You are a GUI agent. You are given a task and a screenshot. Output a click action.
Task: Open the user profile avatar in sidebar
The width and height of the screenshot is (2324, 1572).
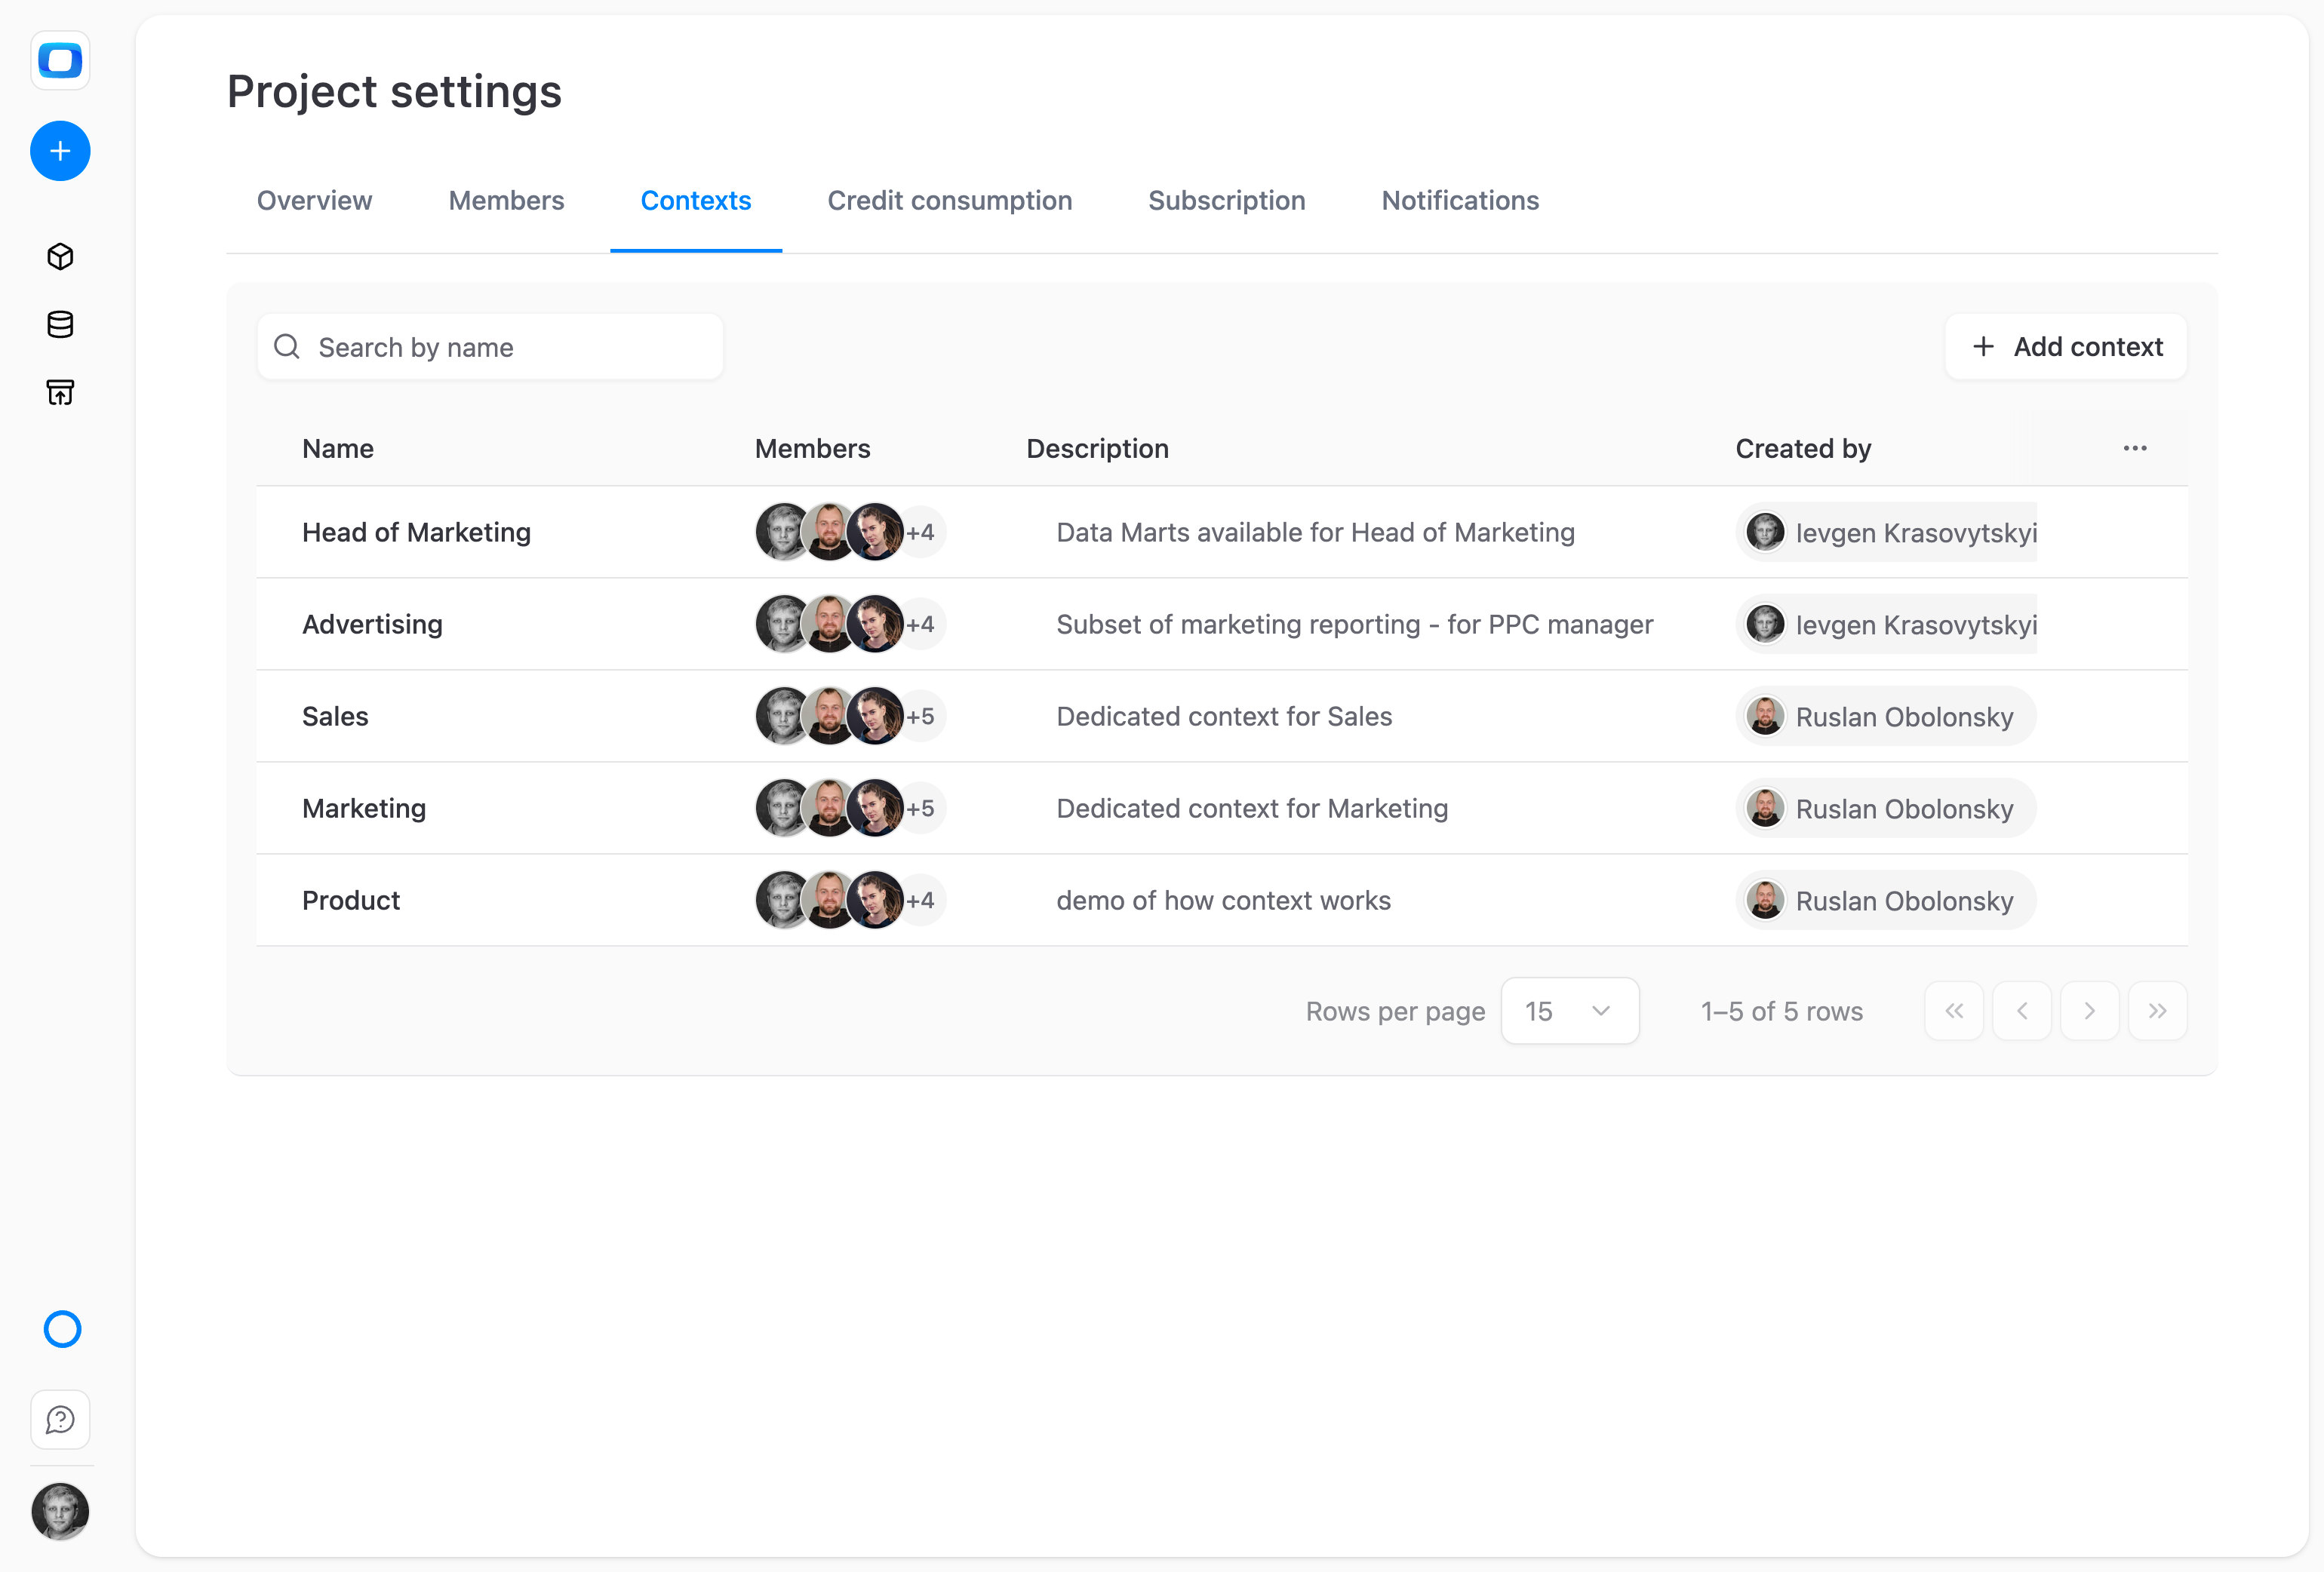(60, 1511)
